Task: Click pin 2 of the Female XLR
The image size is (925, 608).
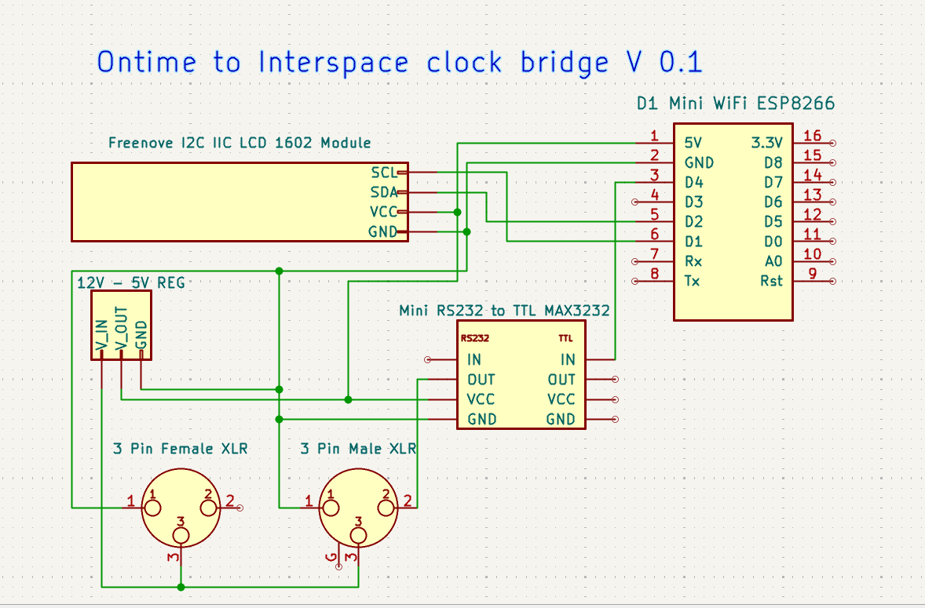Action: 238,508
